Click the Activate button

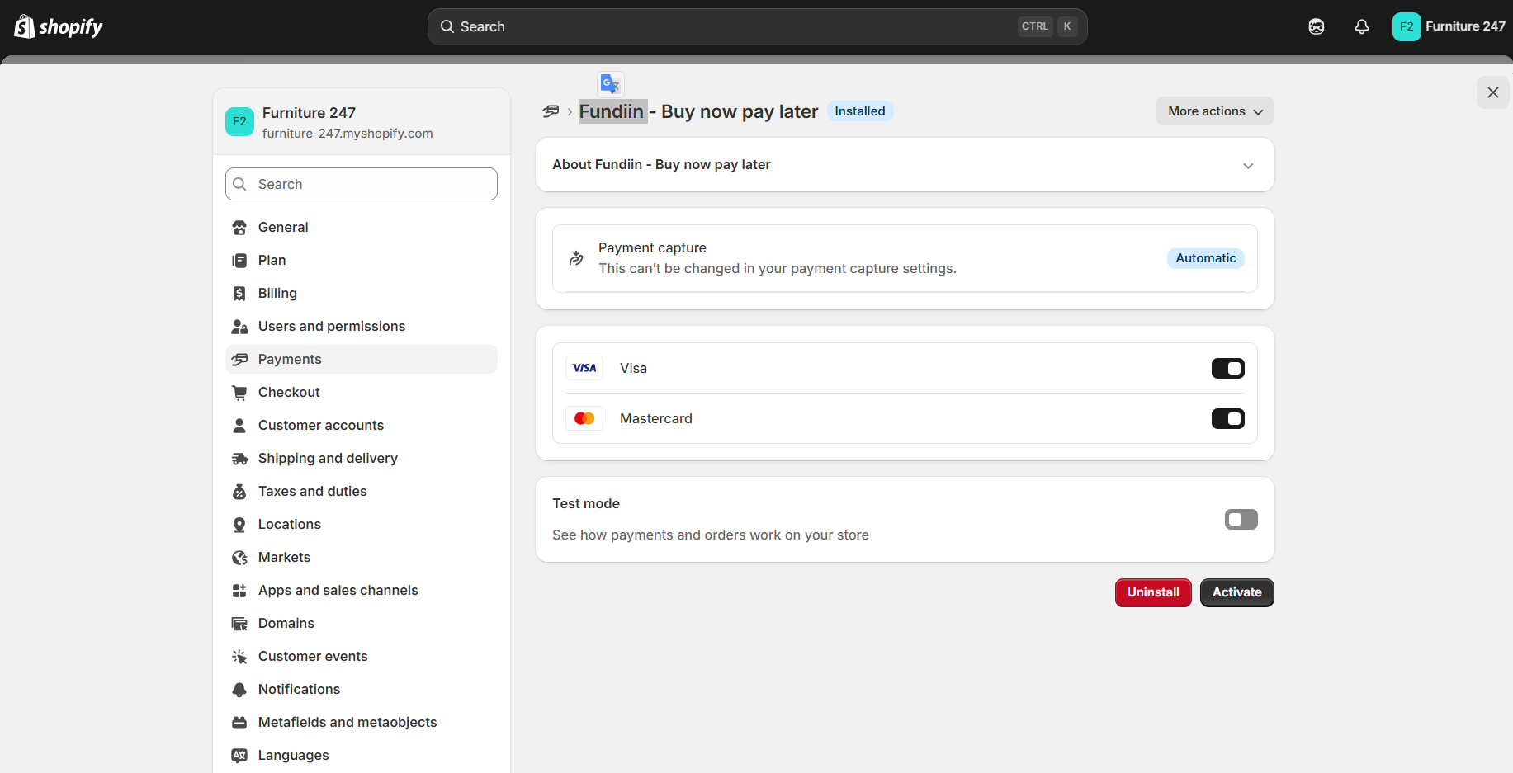point(1236,592)
